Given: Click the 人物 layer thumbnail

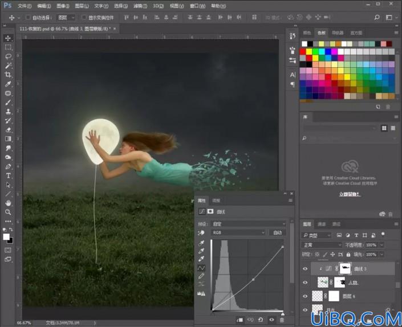Looking at the screenshot, I should tap(323, 283).
